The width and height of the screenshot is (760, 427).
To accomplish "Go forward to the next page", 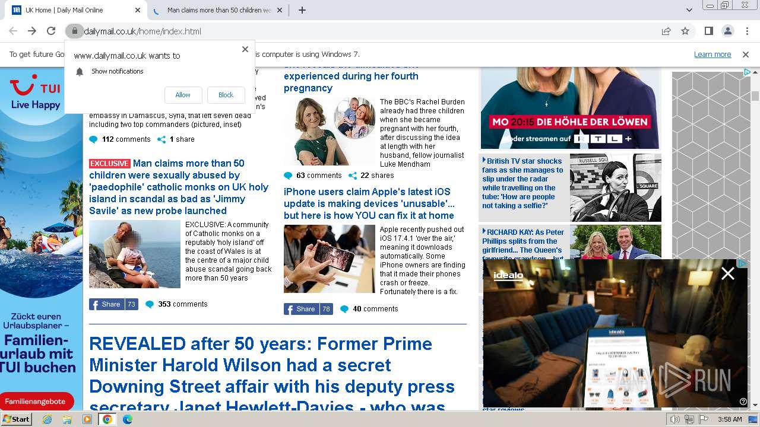I will 32,31.
